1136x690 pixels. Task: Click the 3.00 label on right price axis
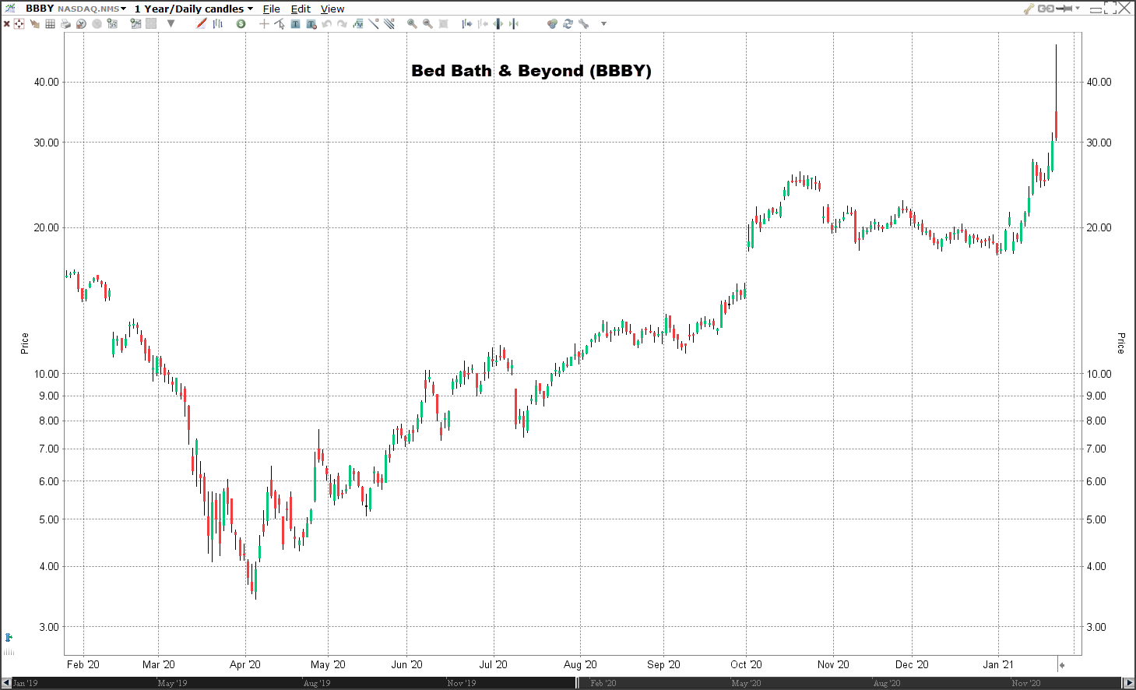pyautogui.click(x=1096, y=627)
